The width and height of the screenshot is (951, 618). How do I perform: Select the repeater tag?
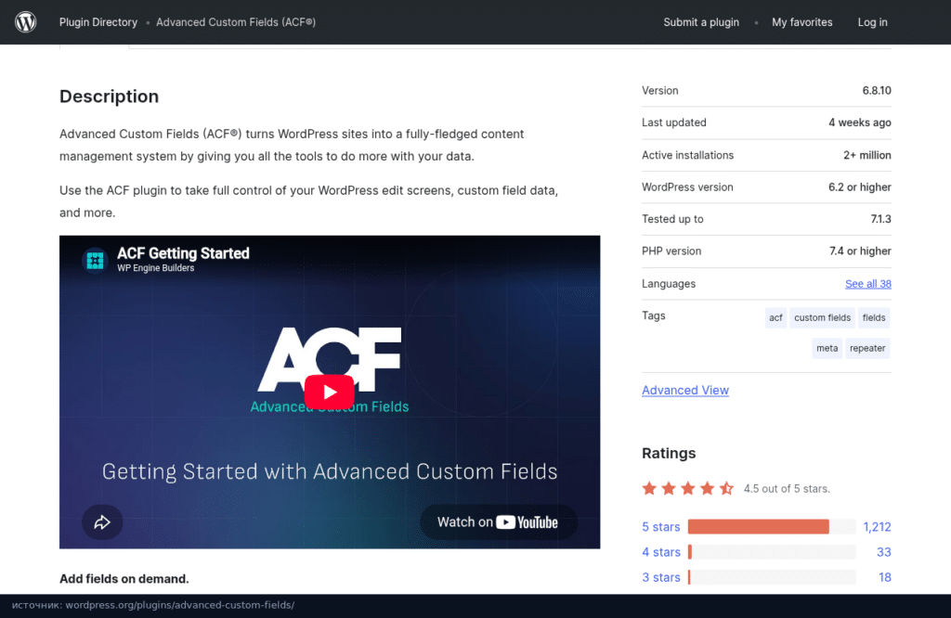tap(867, 348)
